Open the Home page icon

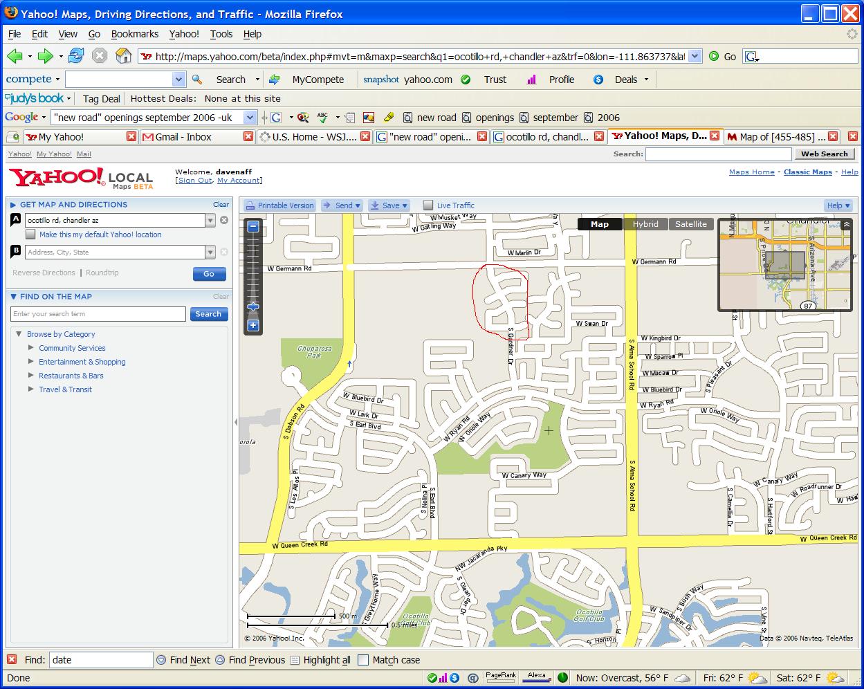coord(123,56)
